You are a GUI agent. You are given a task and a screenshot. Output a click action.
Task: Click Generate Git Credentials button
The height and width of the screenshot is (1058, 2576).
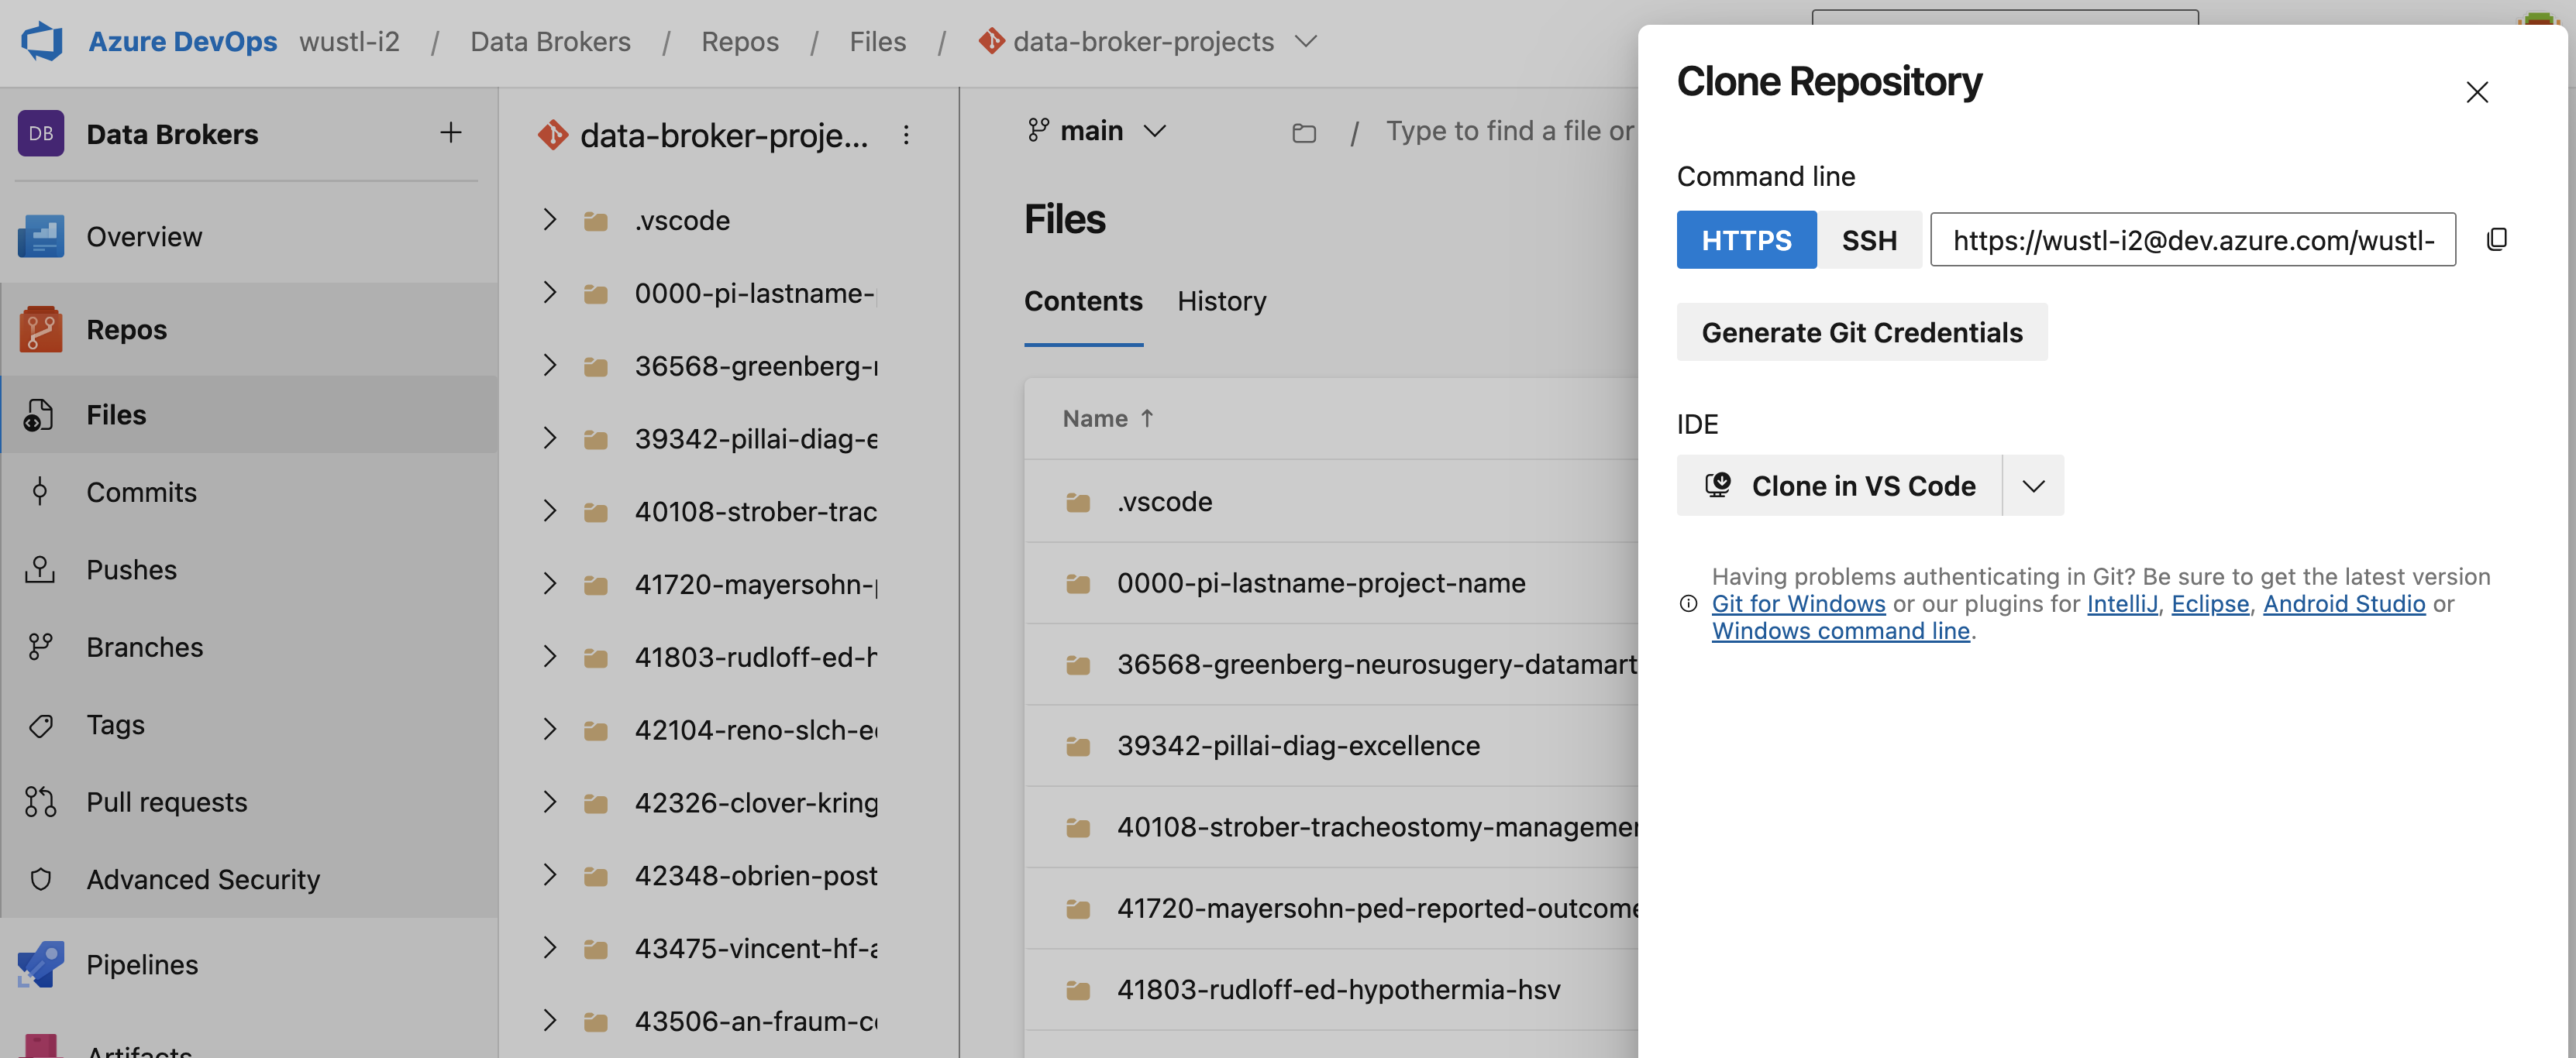[1862, 331]
